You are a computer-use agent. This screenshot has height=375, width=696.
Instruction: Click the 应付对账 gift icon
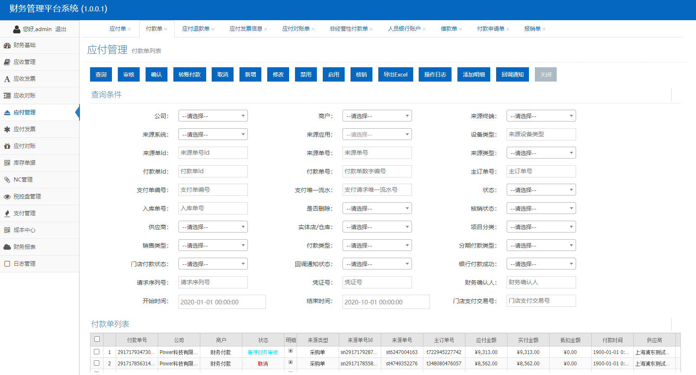tap(7, 146)
